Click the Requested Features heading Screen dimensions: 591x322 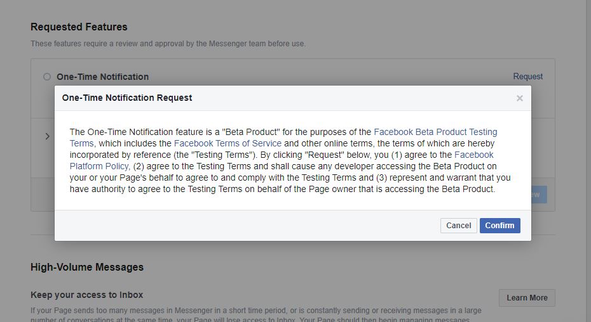tap(79, 27)
